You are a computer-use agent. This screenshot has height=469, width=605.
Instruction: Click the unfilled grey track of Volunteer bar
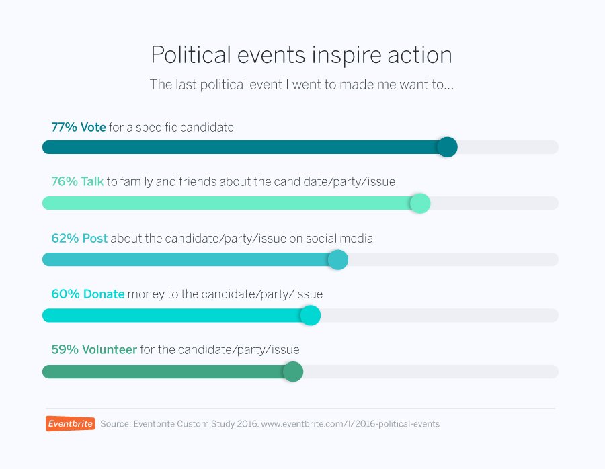click(431, 372)
